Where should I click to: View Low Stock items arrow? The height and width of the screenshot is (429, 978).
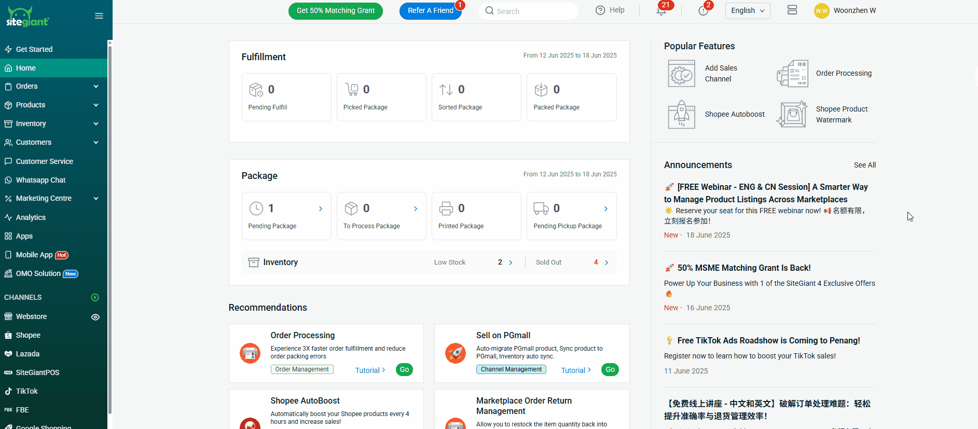(511, 262)
